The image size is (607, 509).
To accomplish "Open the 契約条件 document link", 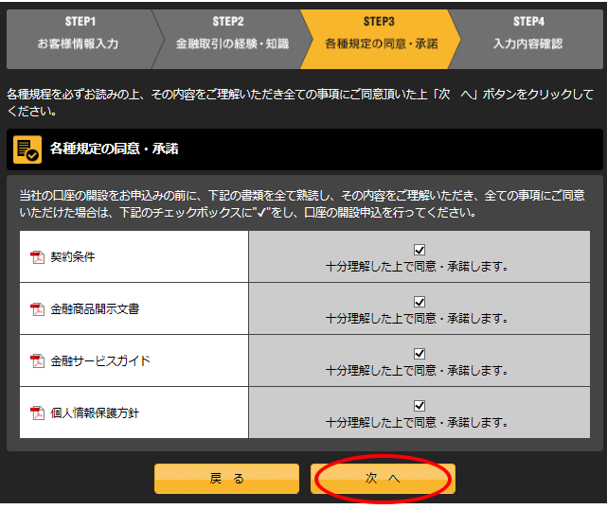I will point(73,257).
